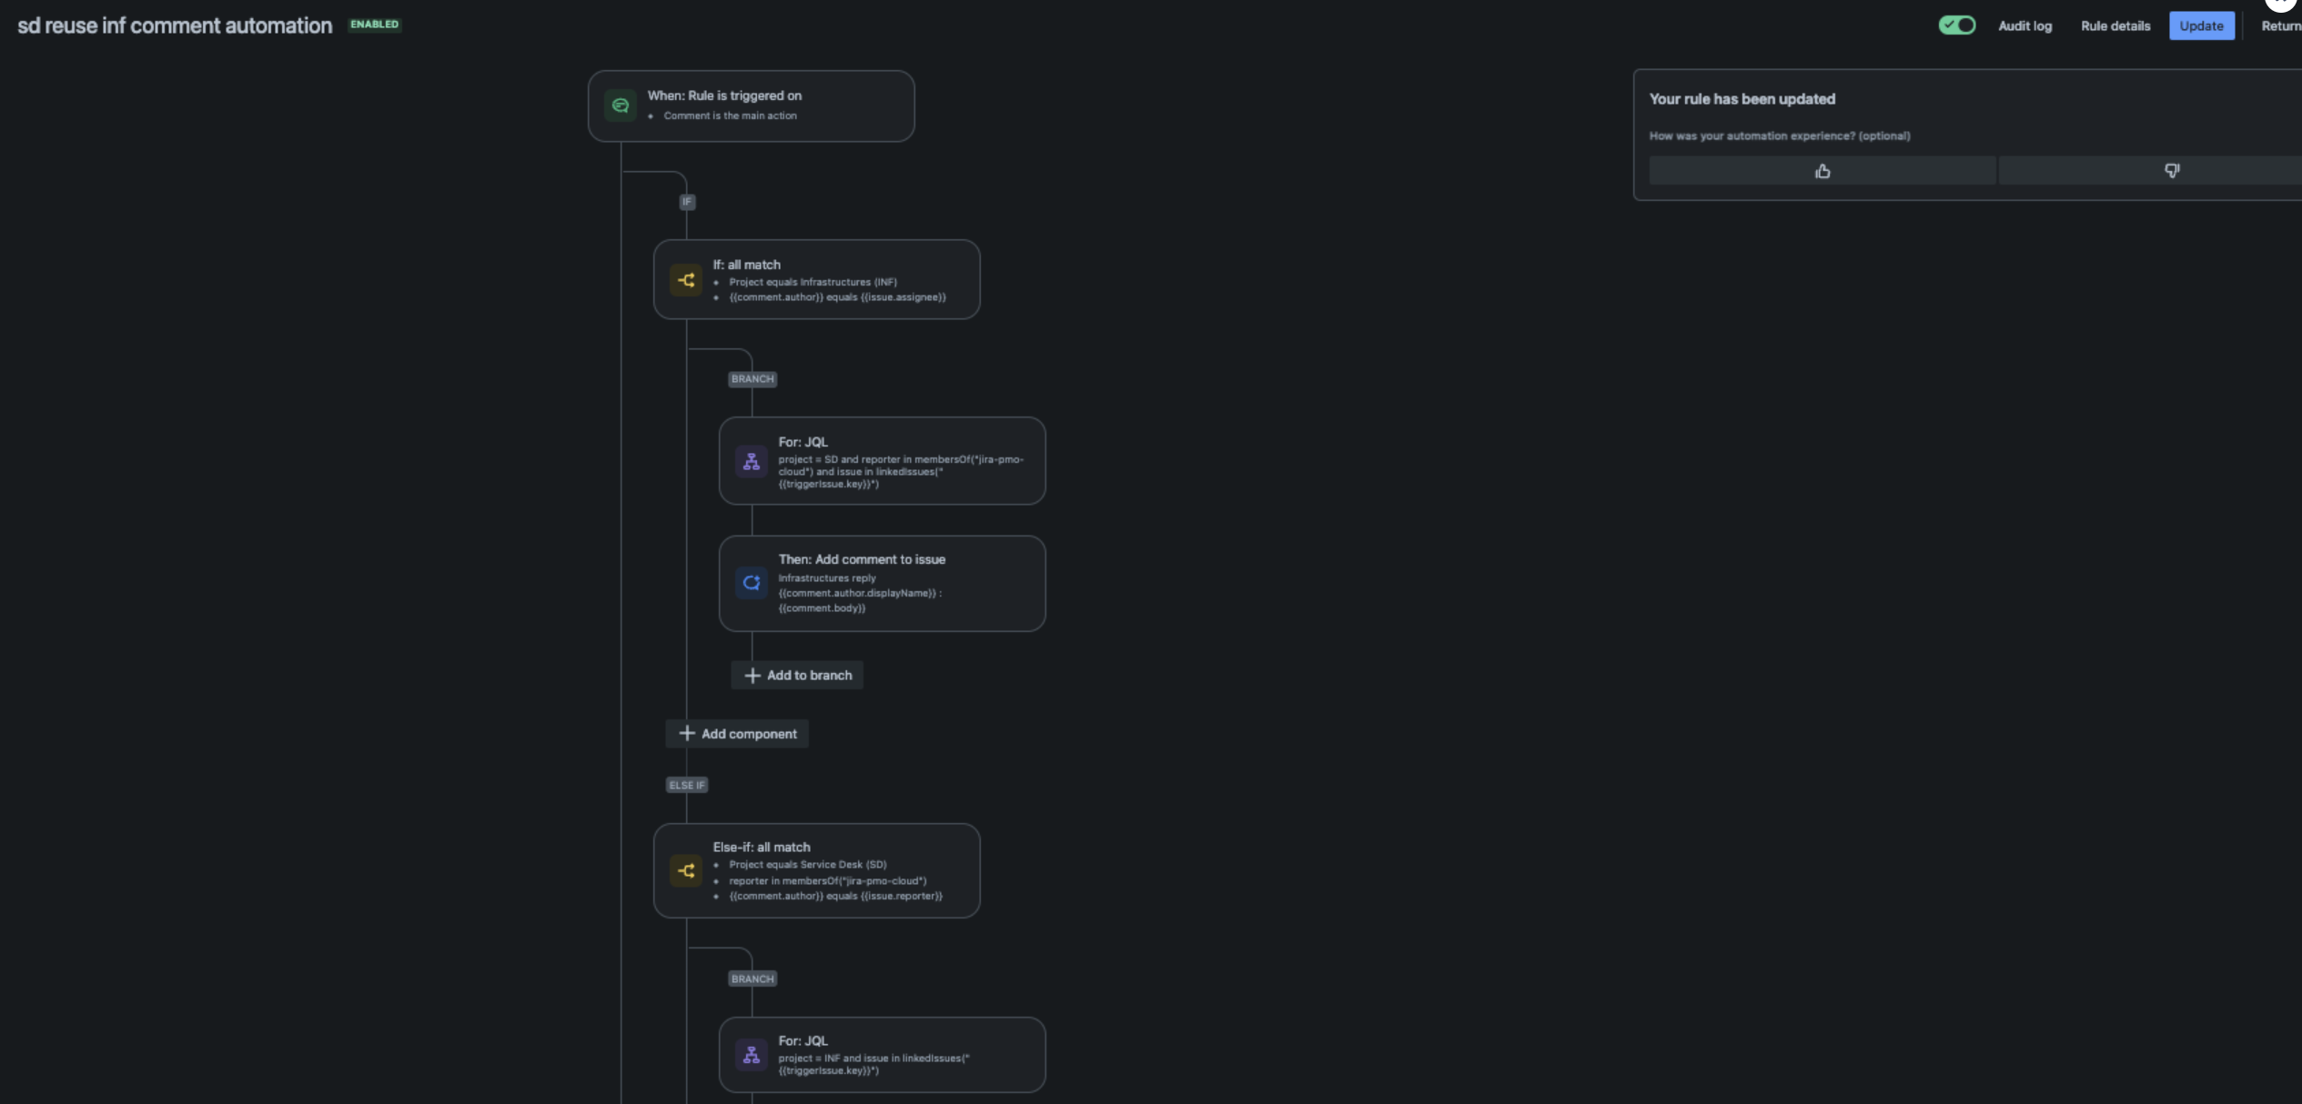
Task: Open the Then: Add comment to issue card
Action: point(882,583)
